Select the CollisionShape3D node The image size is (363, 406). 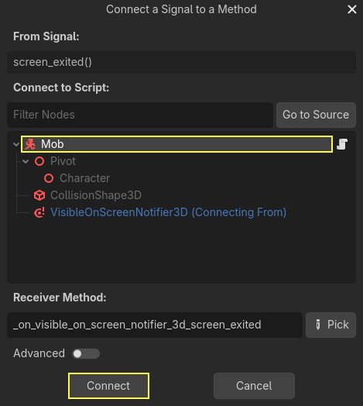pos(96,195)
